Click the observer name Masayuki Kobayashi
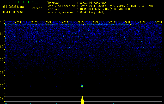Viewport: 164px width, 104px height. click(x=94, y=3)
